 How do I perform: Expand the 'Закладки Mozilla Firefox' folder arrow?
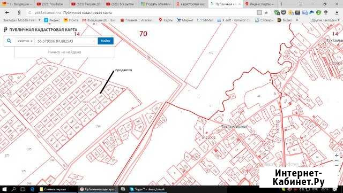(x=40, y=20)
